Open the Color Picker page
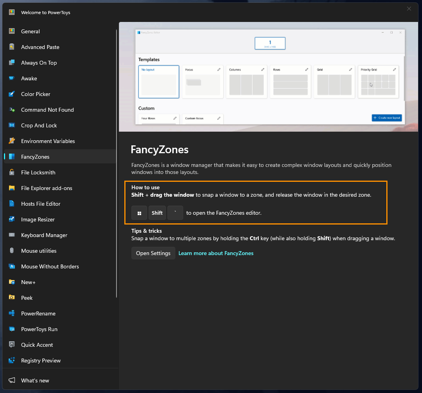 (x=60, y=94)
